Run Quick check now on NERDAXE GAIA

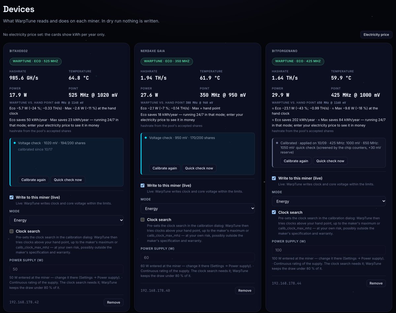199,168
